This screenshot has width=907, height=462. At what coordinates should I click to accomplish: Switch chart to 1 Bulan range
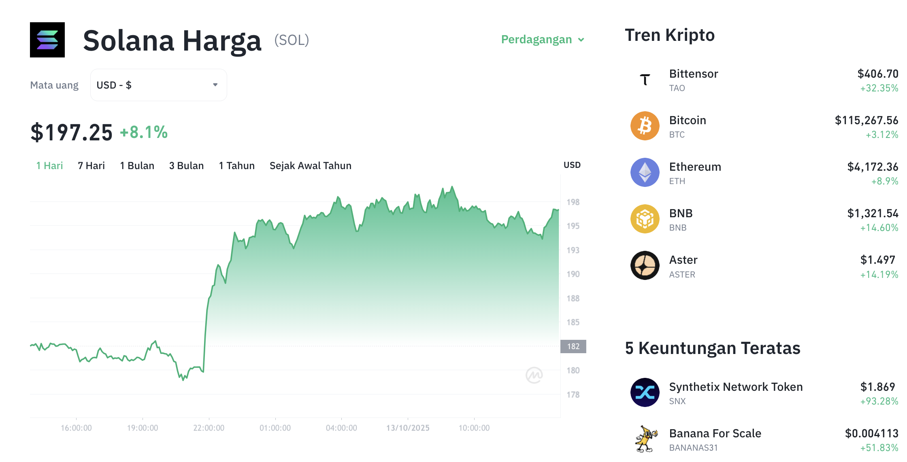137,166
